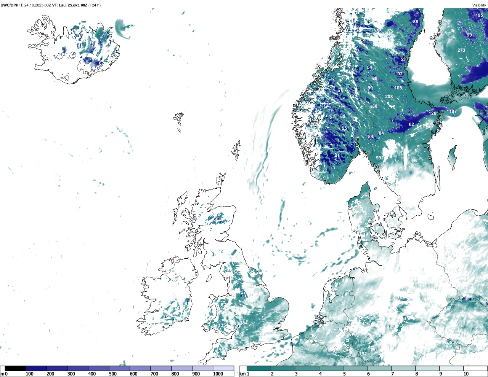The height and width of the screenshot is (377, 488).
Task: Click the '27' value over northern England
Action: pos(243,292)
